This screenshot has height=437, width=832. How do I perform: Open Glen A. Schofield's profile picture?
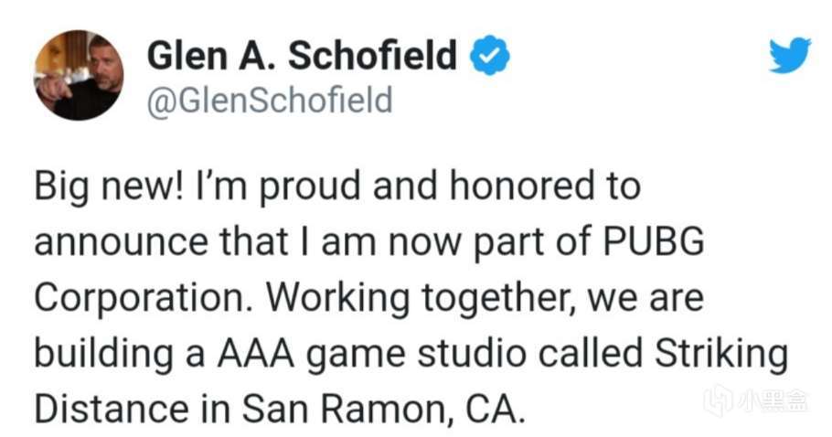point(78,75)
